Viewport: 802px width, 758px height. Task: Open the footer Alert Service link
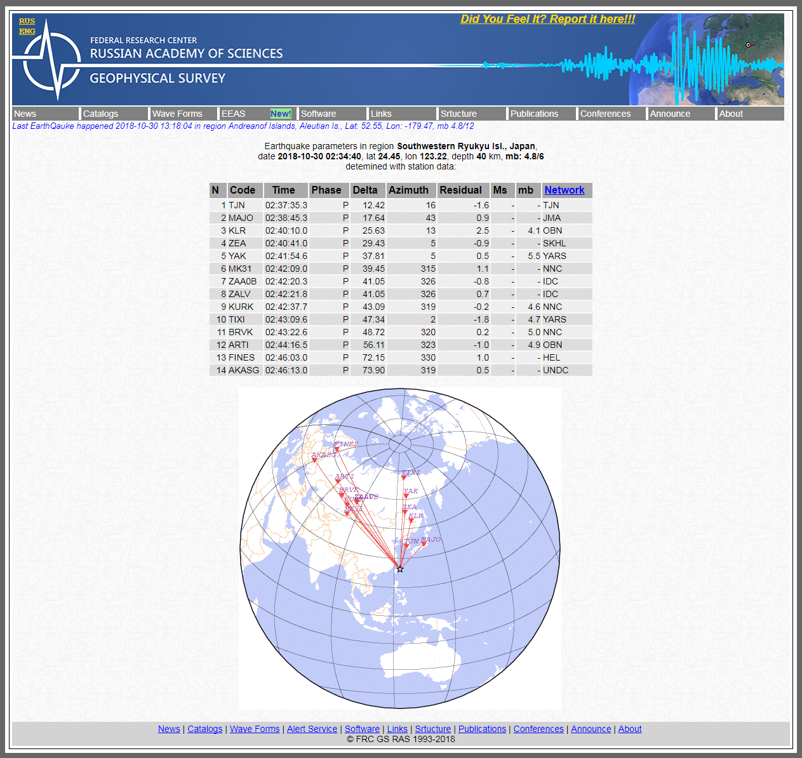click(x=312, y=729)
